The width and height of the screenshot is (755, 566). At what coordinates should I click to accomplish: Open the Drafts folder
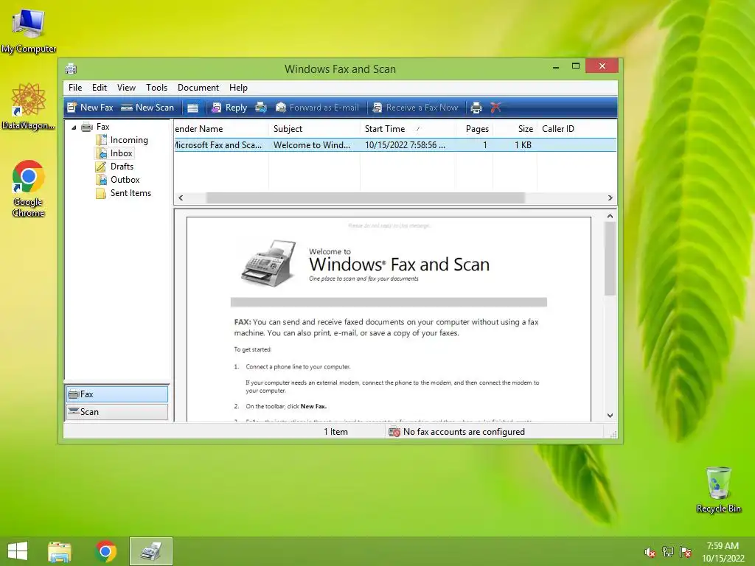tap(122, 167)
